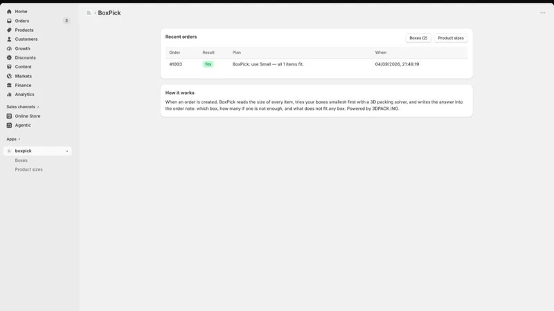Go to Orders in the sidebar

click(22, 21)
